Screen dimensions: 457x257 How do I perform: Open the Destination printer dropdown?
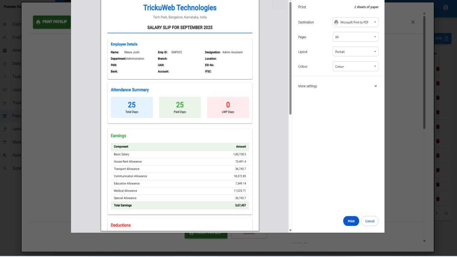tap(355, 22)
